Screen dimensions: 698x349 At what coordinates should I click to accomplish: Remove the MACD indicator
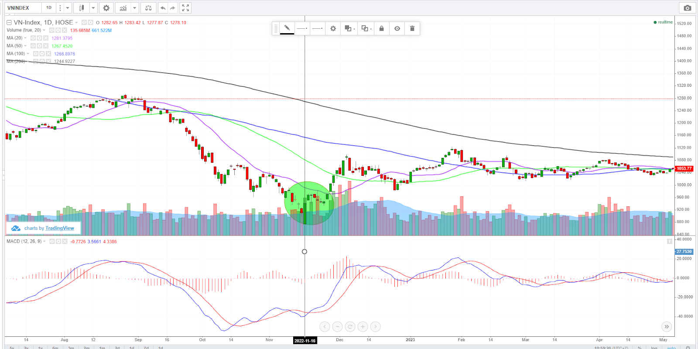(x=65, y=241)
